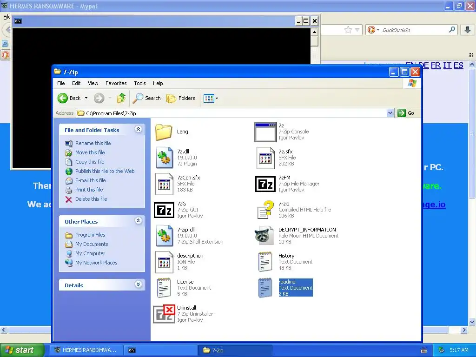Open the File menu in 7-Zip window
476x357 pixels.
(61, 83)
